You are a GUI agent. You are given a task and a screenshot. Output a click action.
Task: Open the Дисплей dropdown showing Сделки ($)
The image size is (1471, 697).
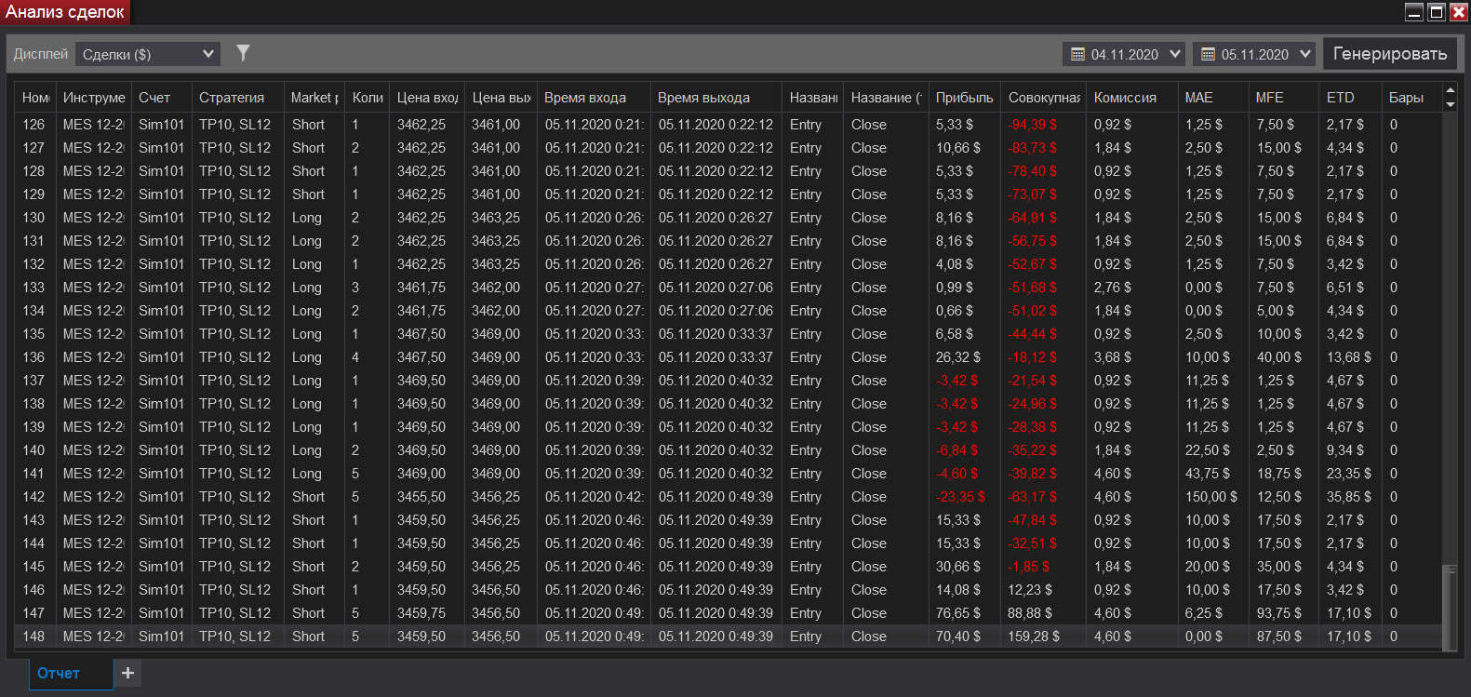[x=148, y=54]
